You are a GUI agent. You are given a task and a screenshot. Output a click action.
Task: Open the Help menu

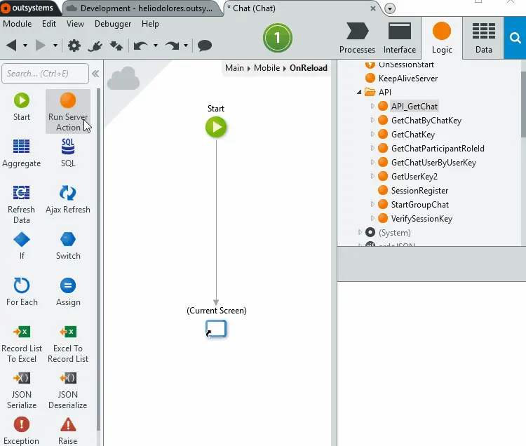click(x=150, y=24)
